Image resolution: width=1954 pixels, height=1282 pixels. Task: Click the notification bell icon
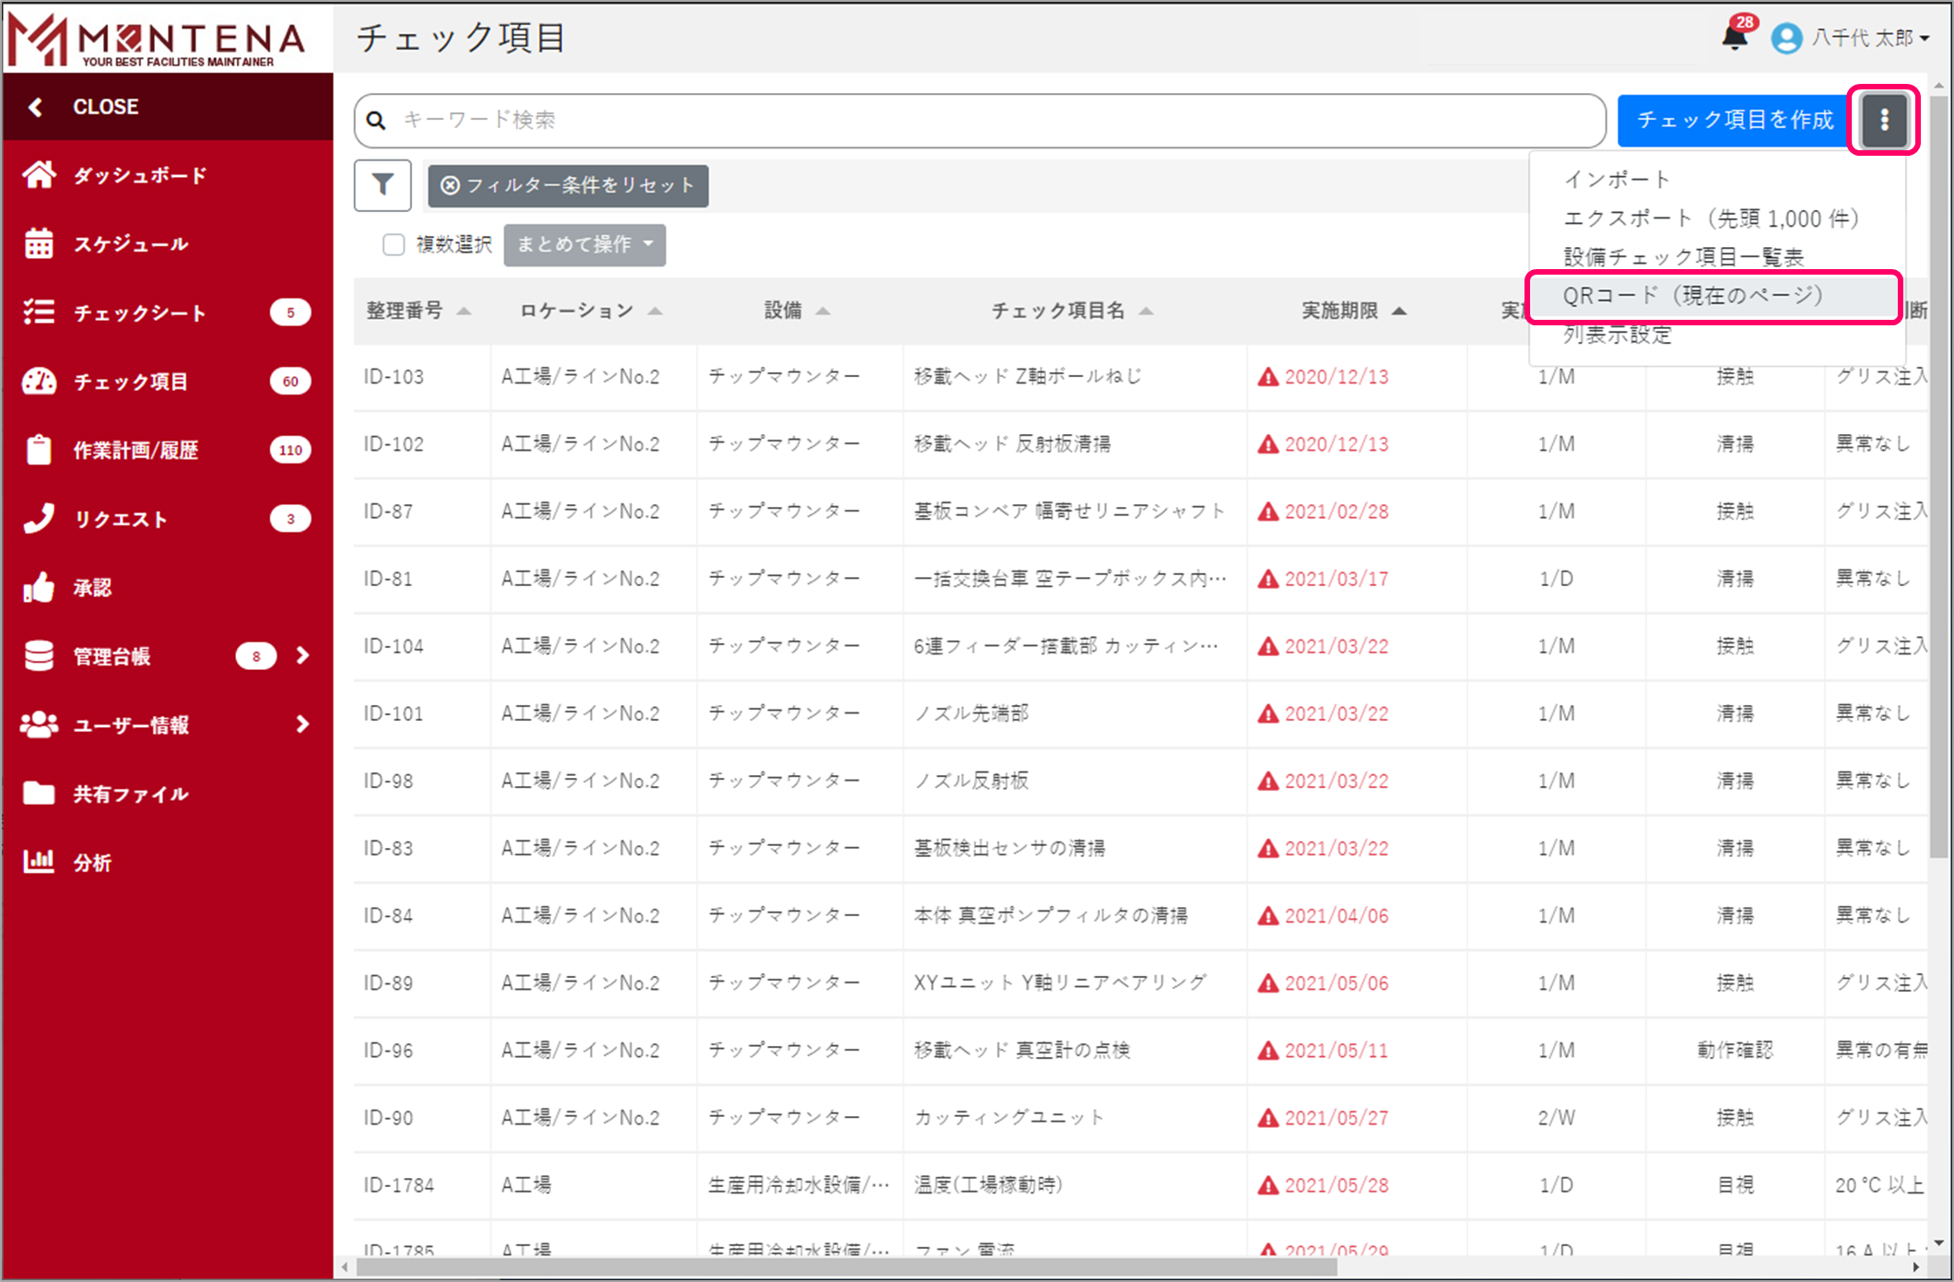1735,37
